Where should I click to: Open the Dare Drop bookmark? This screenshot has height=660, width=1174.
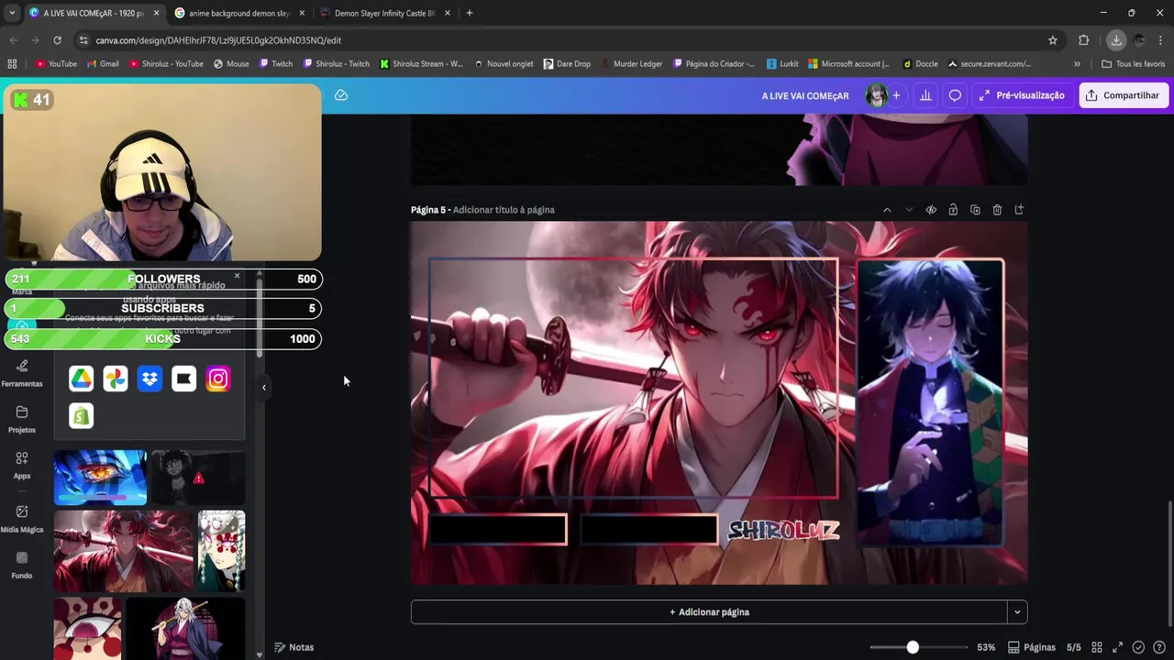click(x=567, y=64)
